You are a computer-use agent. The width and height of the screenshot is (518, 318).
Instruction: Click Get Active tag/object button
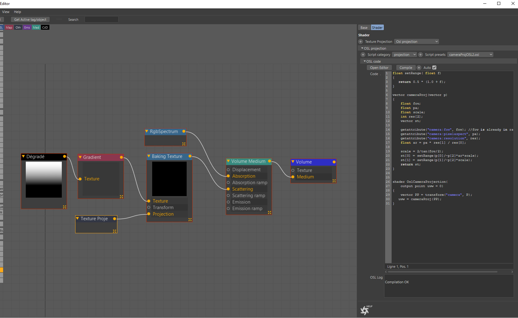pos(30,20)
